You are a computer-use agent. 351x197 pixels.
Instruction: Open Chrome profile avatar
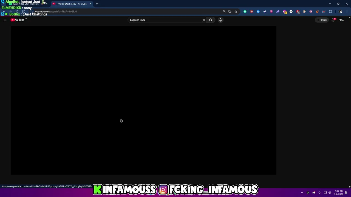[341, 11]
